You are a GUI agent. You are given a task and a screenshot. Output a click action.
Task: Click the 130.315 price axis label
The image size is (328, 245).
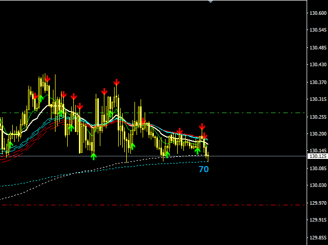318,99
